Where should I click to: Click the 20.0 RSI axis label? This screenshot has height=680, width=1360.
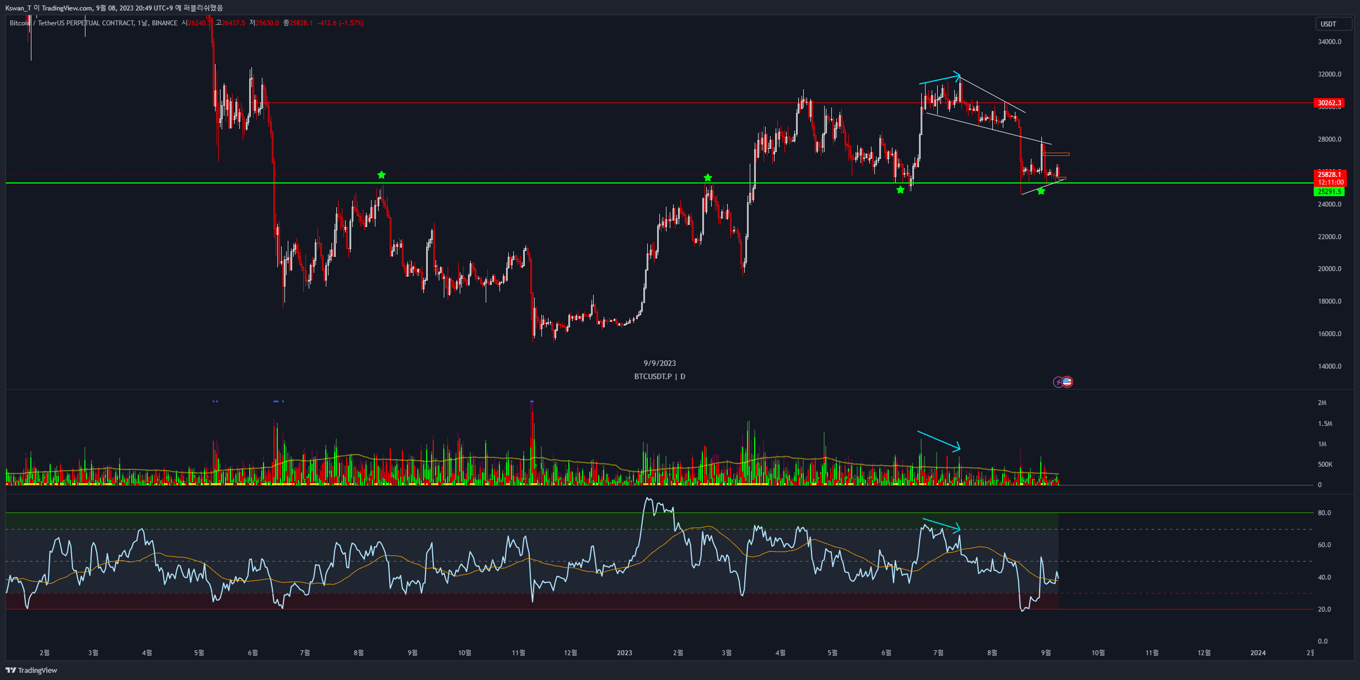point(1324,609)
